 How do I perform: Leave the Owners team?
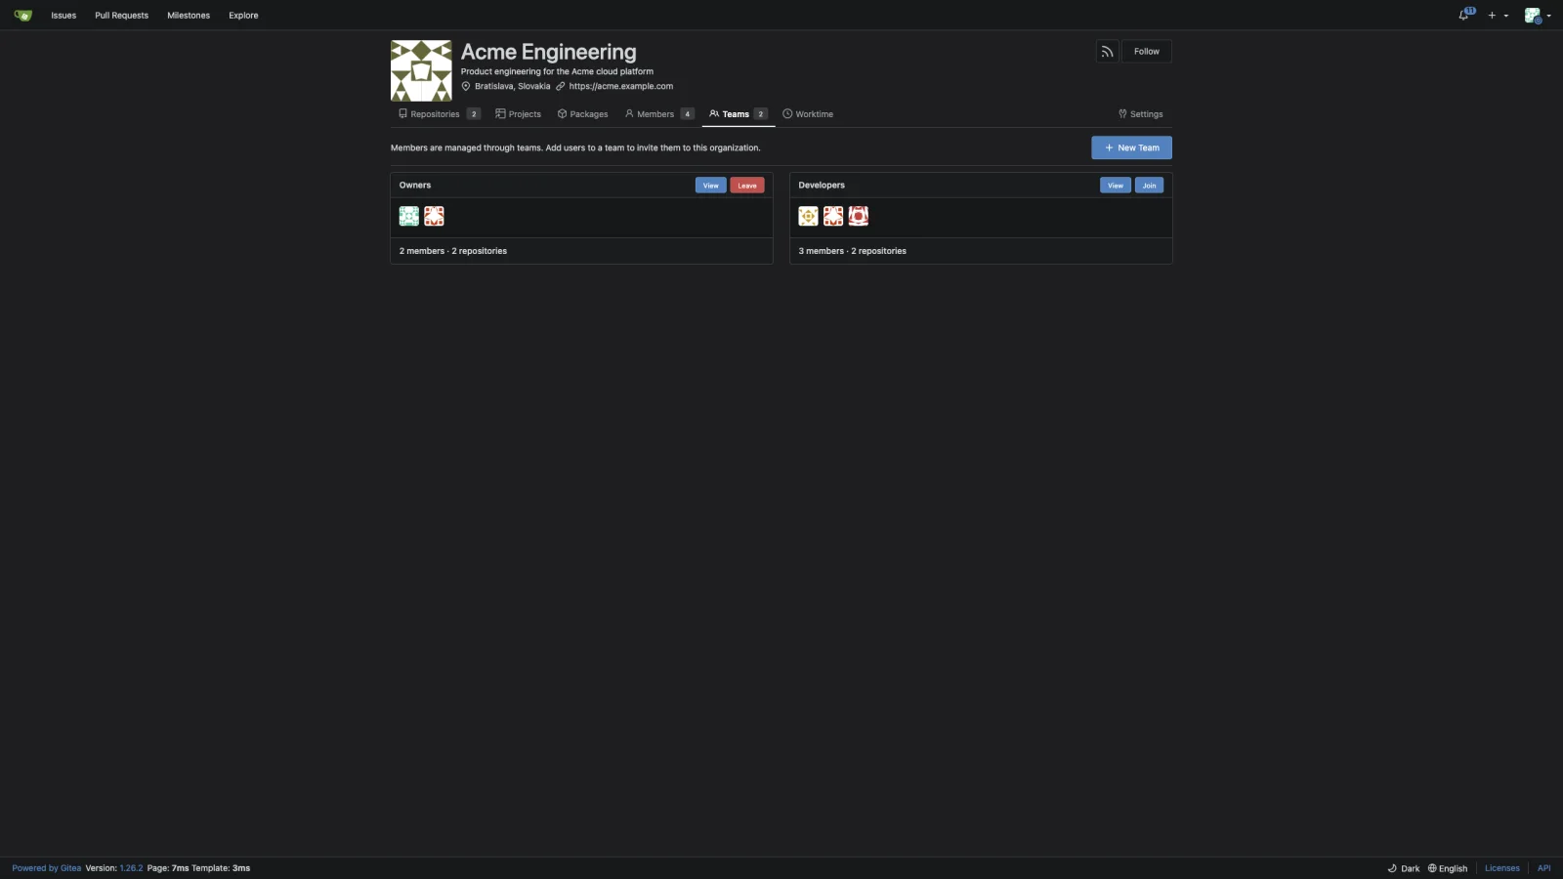(x=747, y=186)
